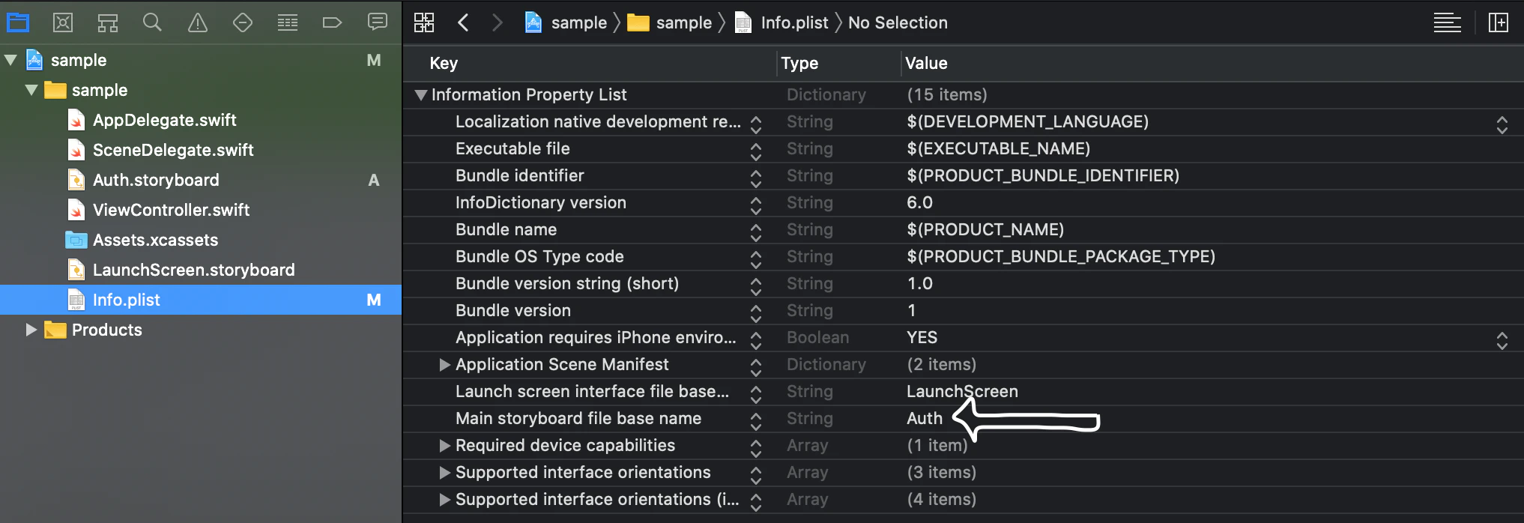
Task: Expand the Products folder
Action: 31,330
